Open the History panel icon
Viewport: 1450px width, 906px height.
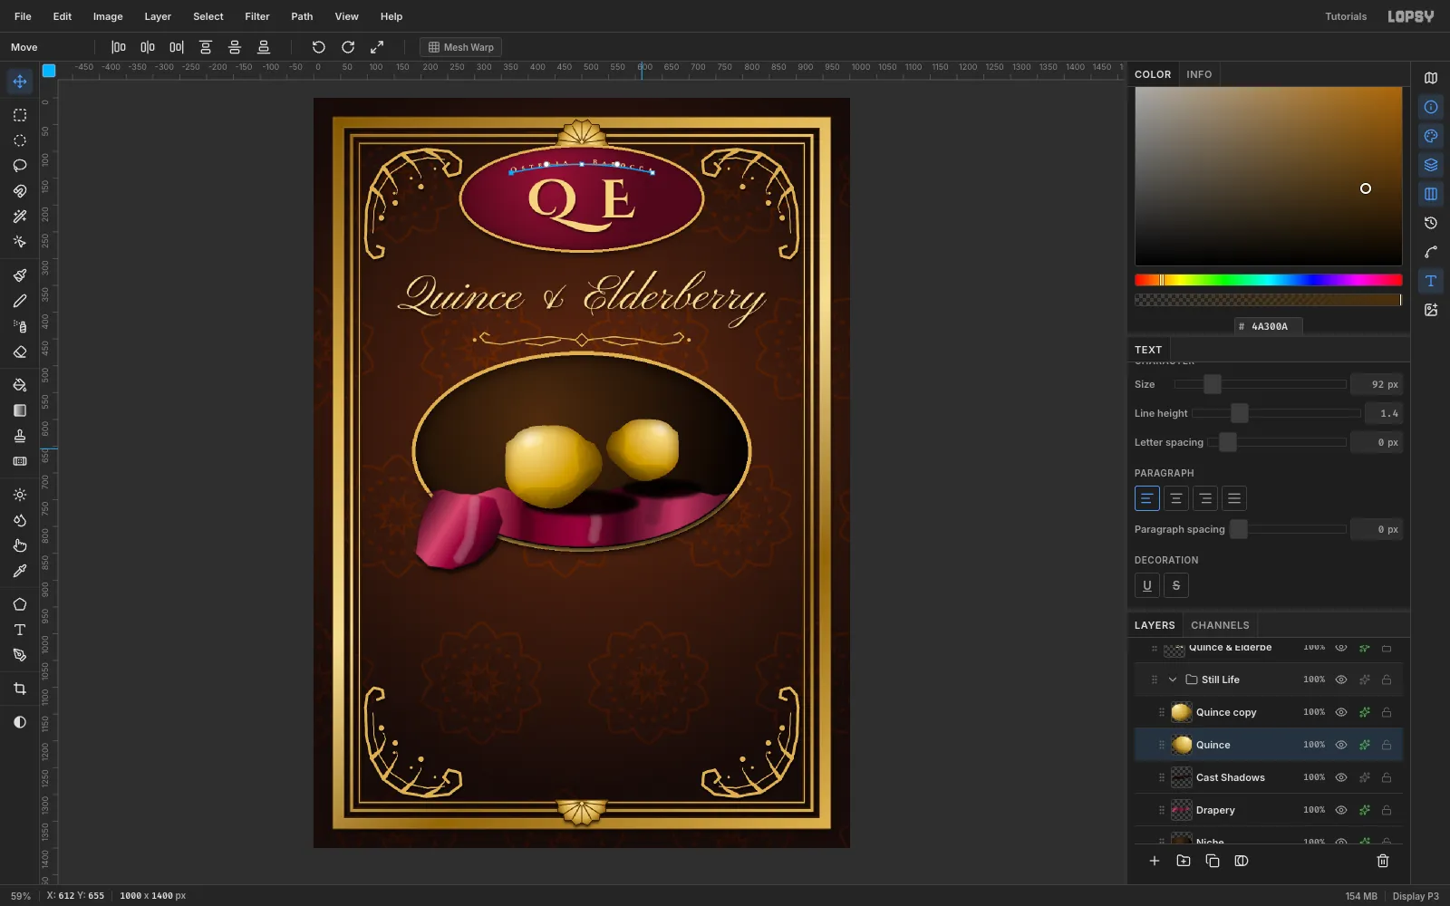1431,223
